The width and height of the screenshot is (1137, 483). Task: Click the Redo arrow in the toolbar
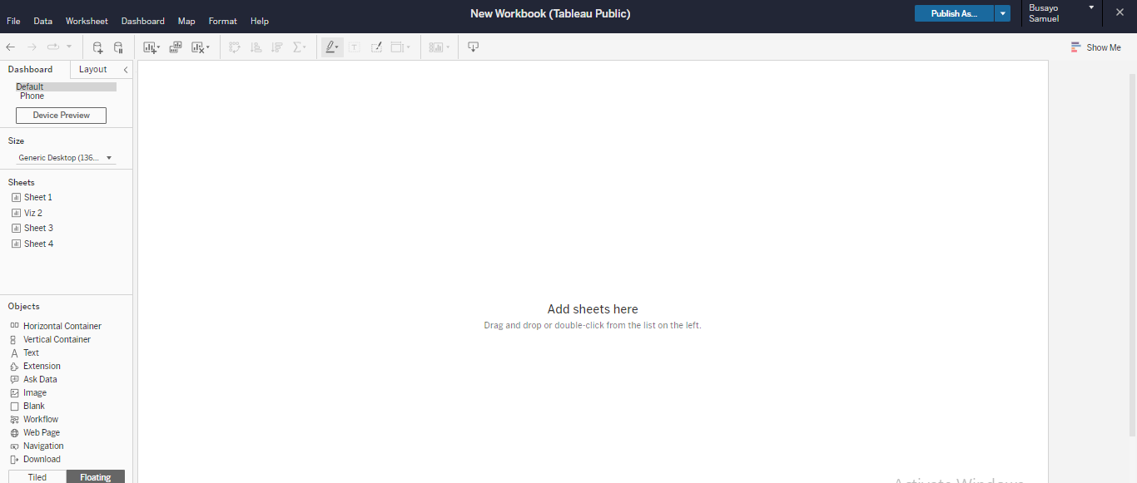pos(32,47)
